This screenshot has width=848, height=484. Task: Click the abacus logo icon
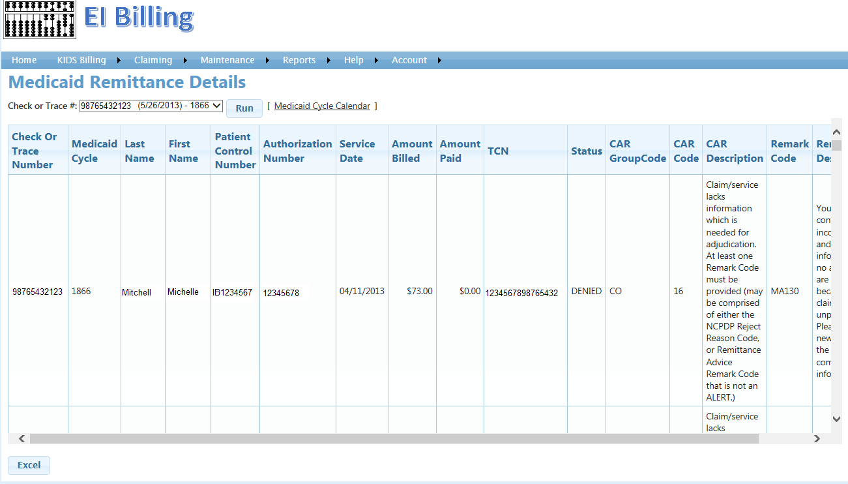click(40, 20)
